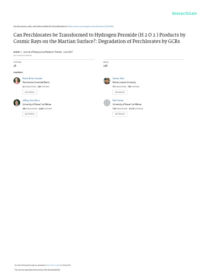Screen dimensions: 207x276
Task: Click the ResearchGate logo
Action: [x=184, y=13]
